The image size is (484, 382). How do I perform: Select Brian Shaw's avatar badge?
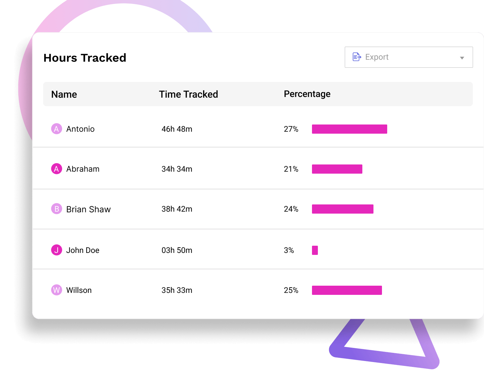click(x=57, y=209)
